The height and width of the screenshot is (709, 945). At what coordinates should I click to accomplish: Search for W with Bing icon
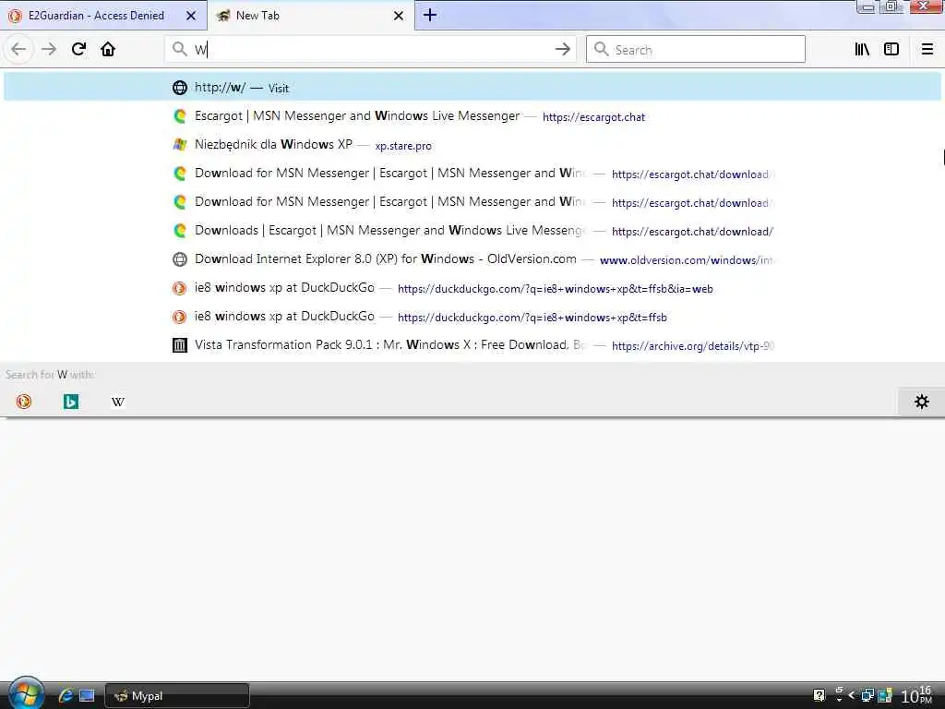click(x=71, y=402)
